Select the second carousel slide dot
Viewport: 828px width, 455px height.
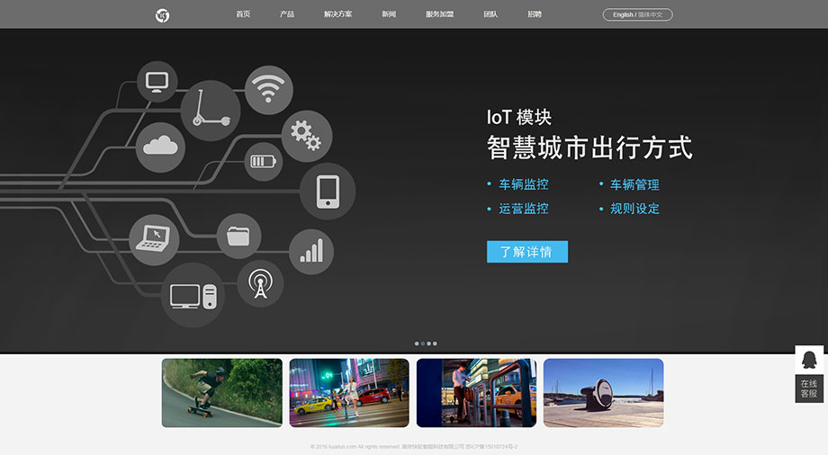coord(423,343)
